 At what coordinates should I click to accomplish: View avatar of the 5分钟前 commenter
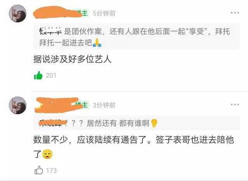click(x=17, y=14)
